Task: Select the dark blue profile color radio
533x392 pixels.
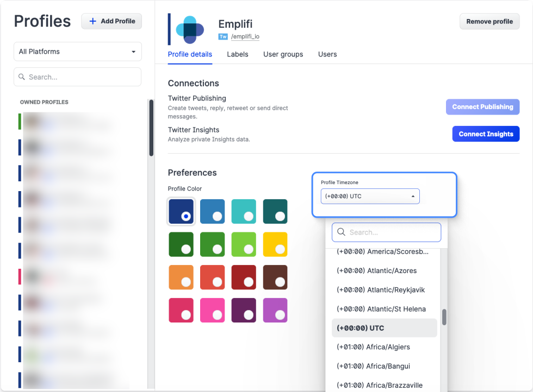Action: tap(181, 211)
